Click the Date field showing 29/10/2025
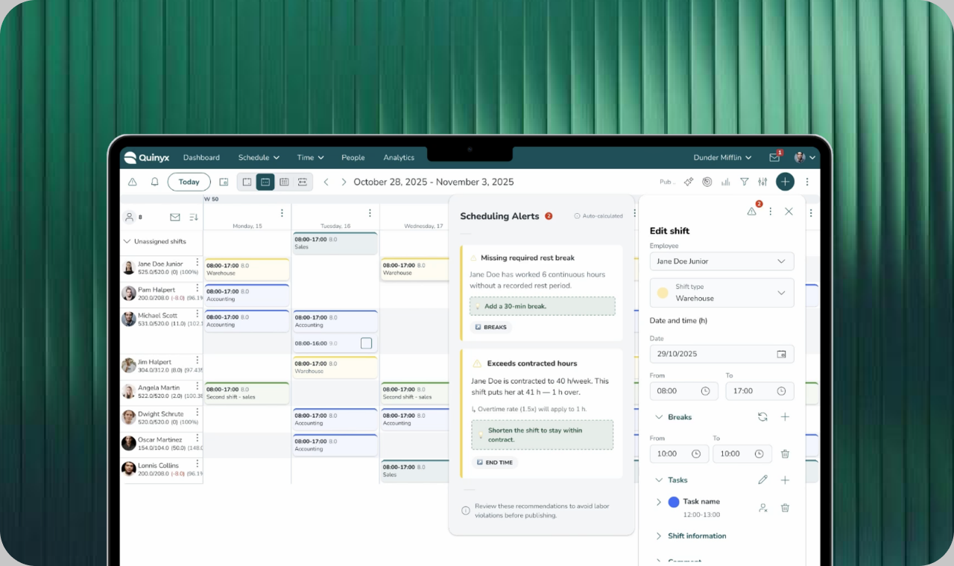Screen dimensions: 954x566 [721, 354]
